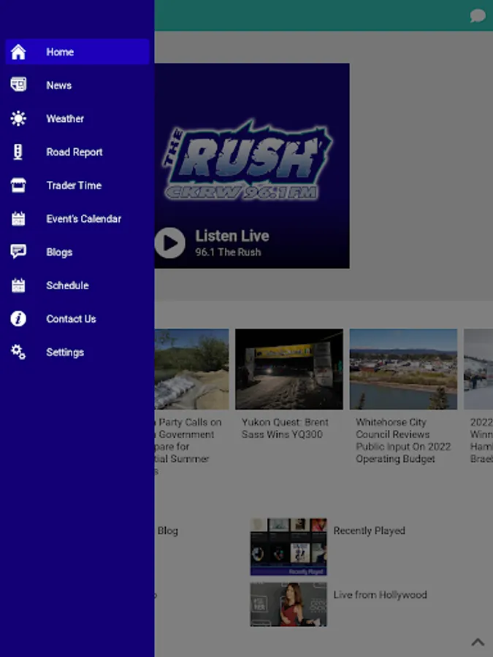The height and width of the screenshot is (657, 493).
Task: Open the Blog section label
Action: (x=168, y=531)
